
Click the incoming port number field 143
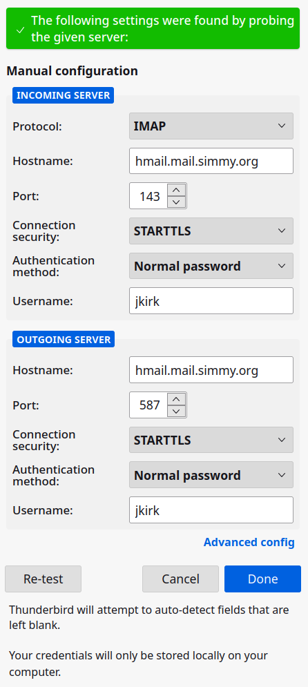click(x=148, y=196)
